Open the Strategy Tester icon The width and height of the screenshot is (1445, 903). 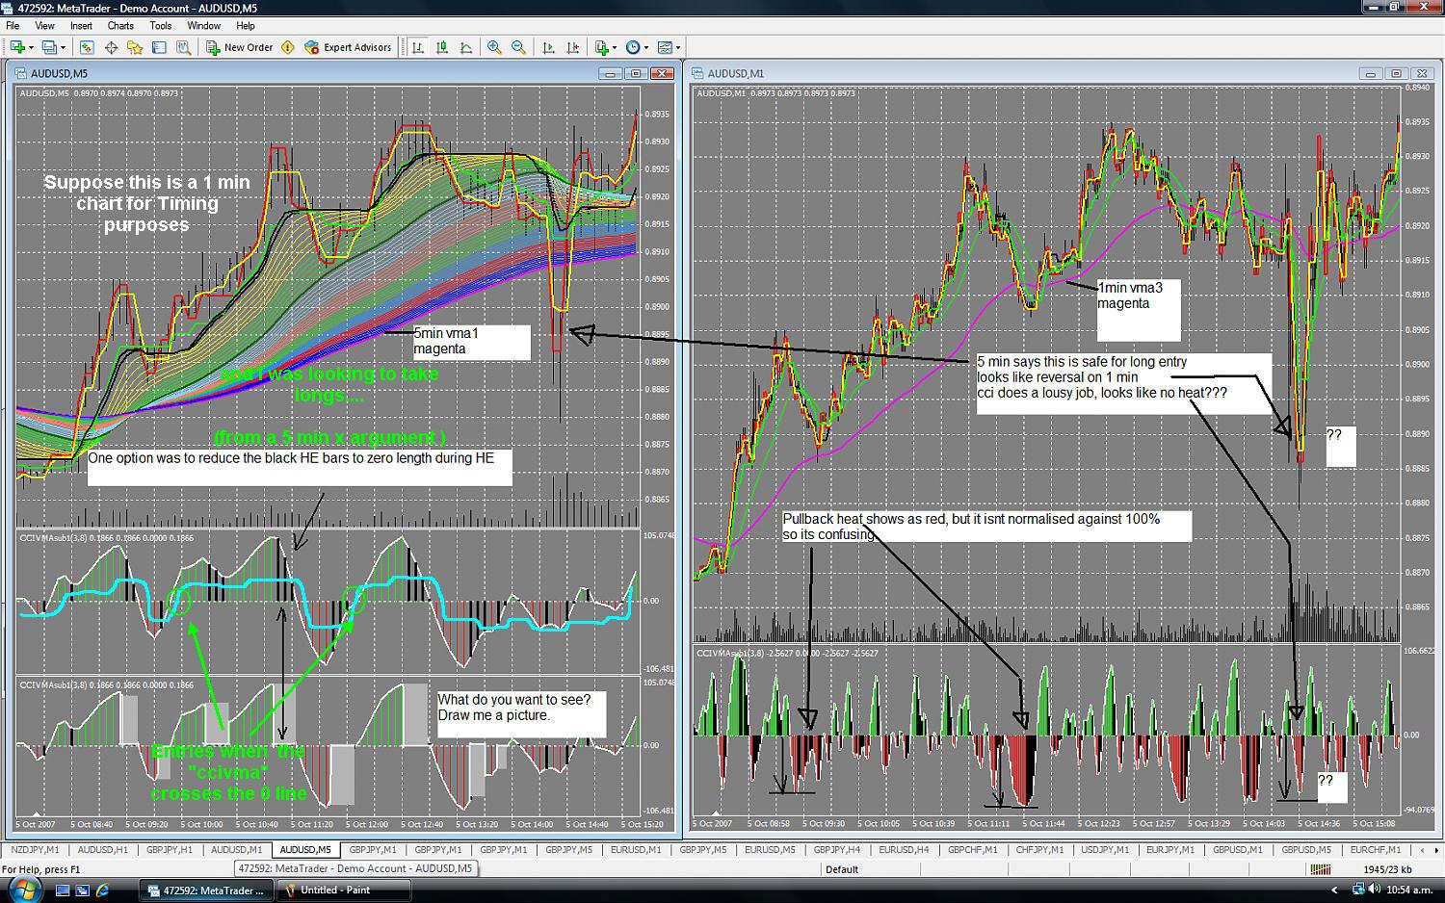(x=183, y=47)
